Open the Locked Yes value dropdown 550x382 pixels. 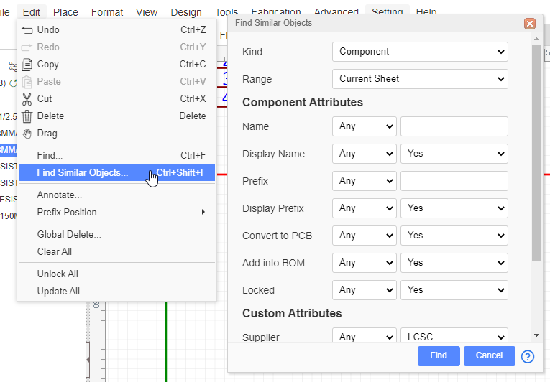point(454,290)
